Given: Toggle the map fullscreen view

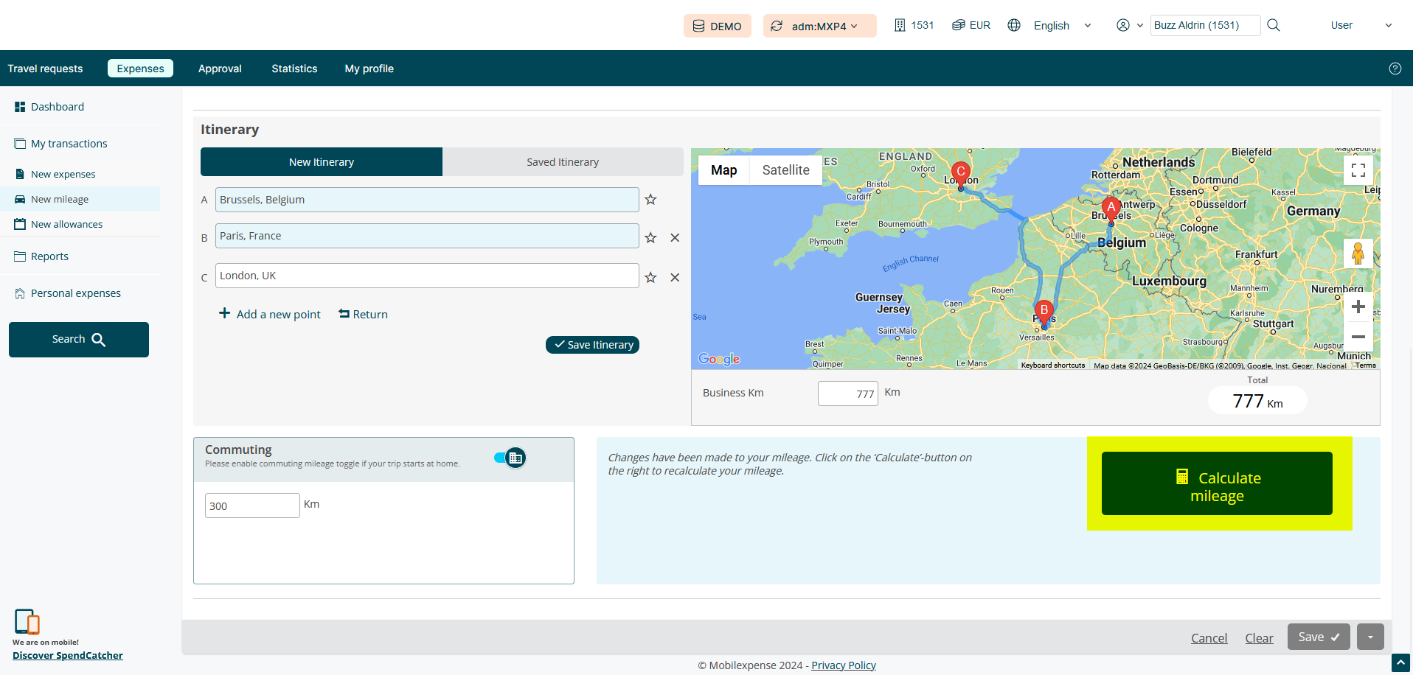Looking at the screenshot, I should (x=1358, y=171).
